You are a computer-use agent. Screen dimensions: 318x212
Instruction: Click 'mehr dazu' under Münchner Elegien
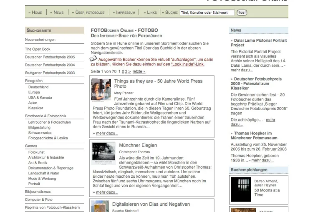107,192
